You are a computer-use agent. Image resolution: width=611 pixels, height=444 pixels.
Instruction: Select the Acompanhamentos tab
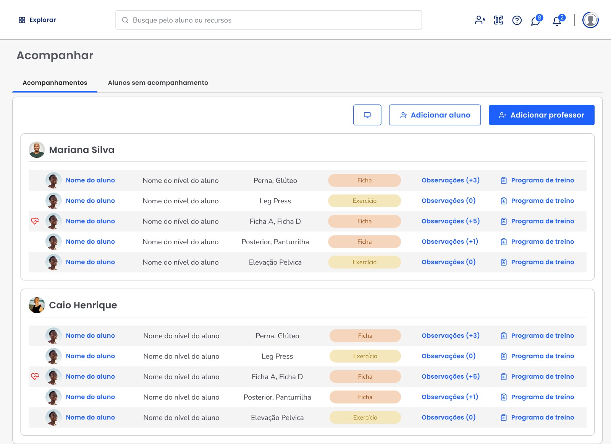[55, 83]
